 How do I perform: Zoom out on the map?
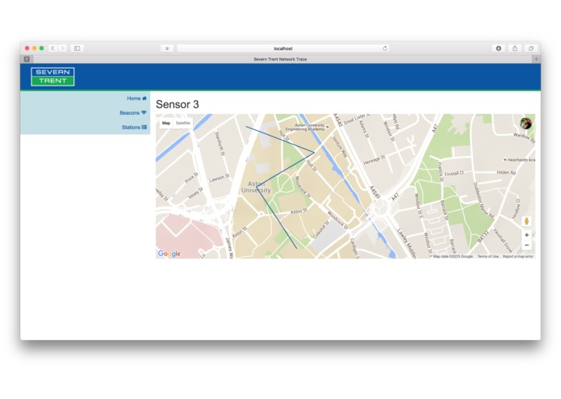[526, 245]
